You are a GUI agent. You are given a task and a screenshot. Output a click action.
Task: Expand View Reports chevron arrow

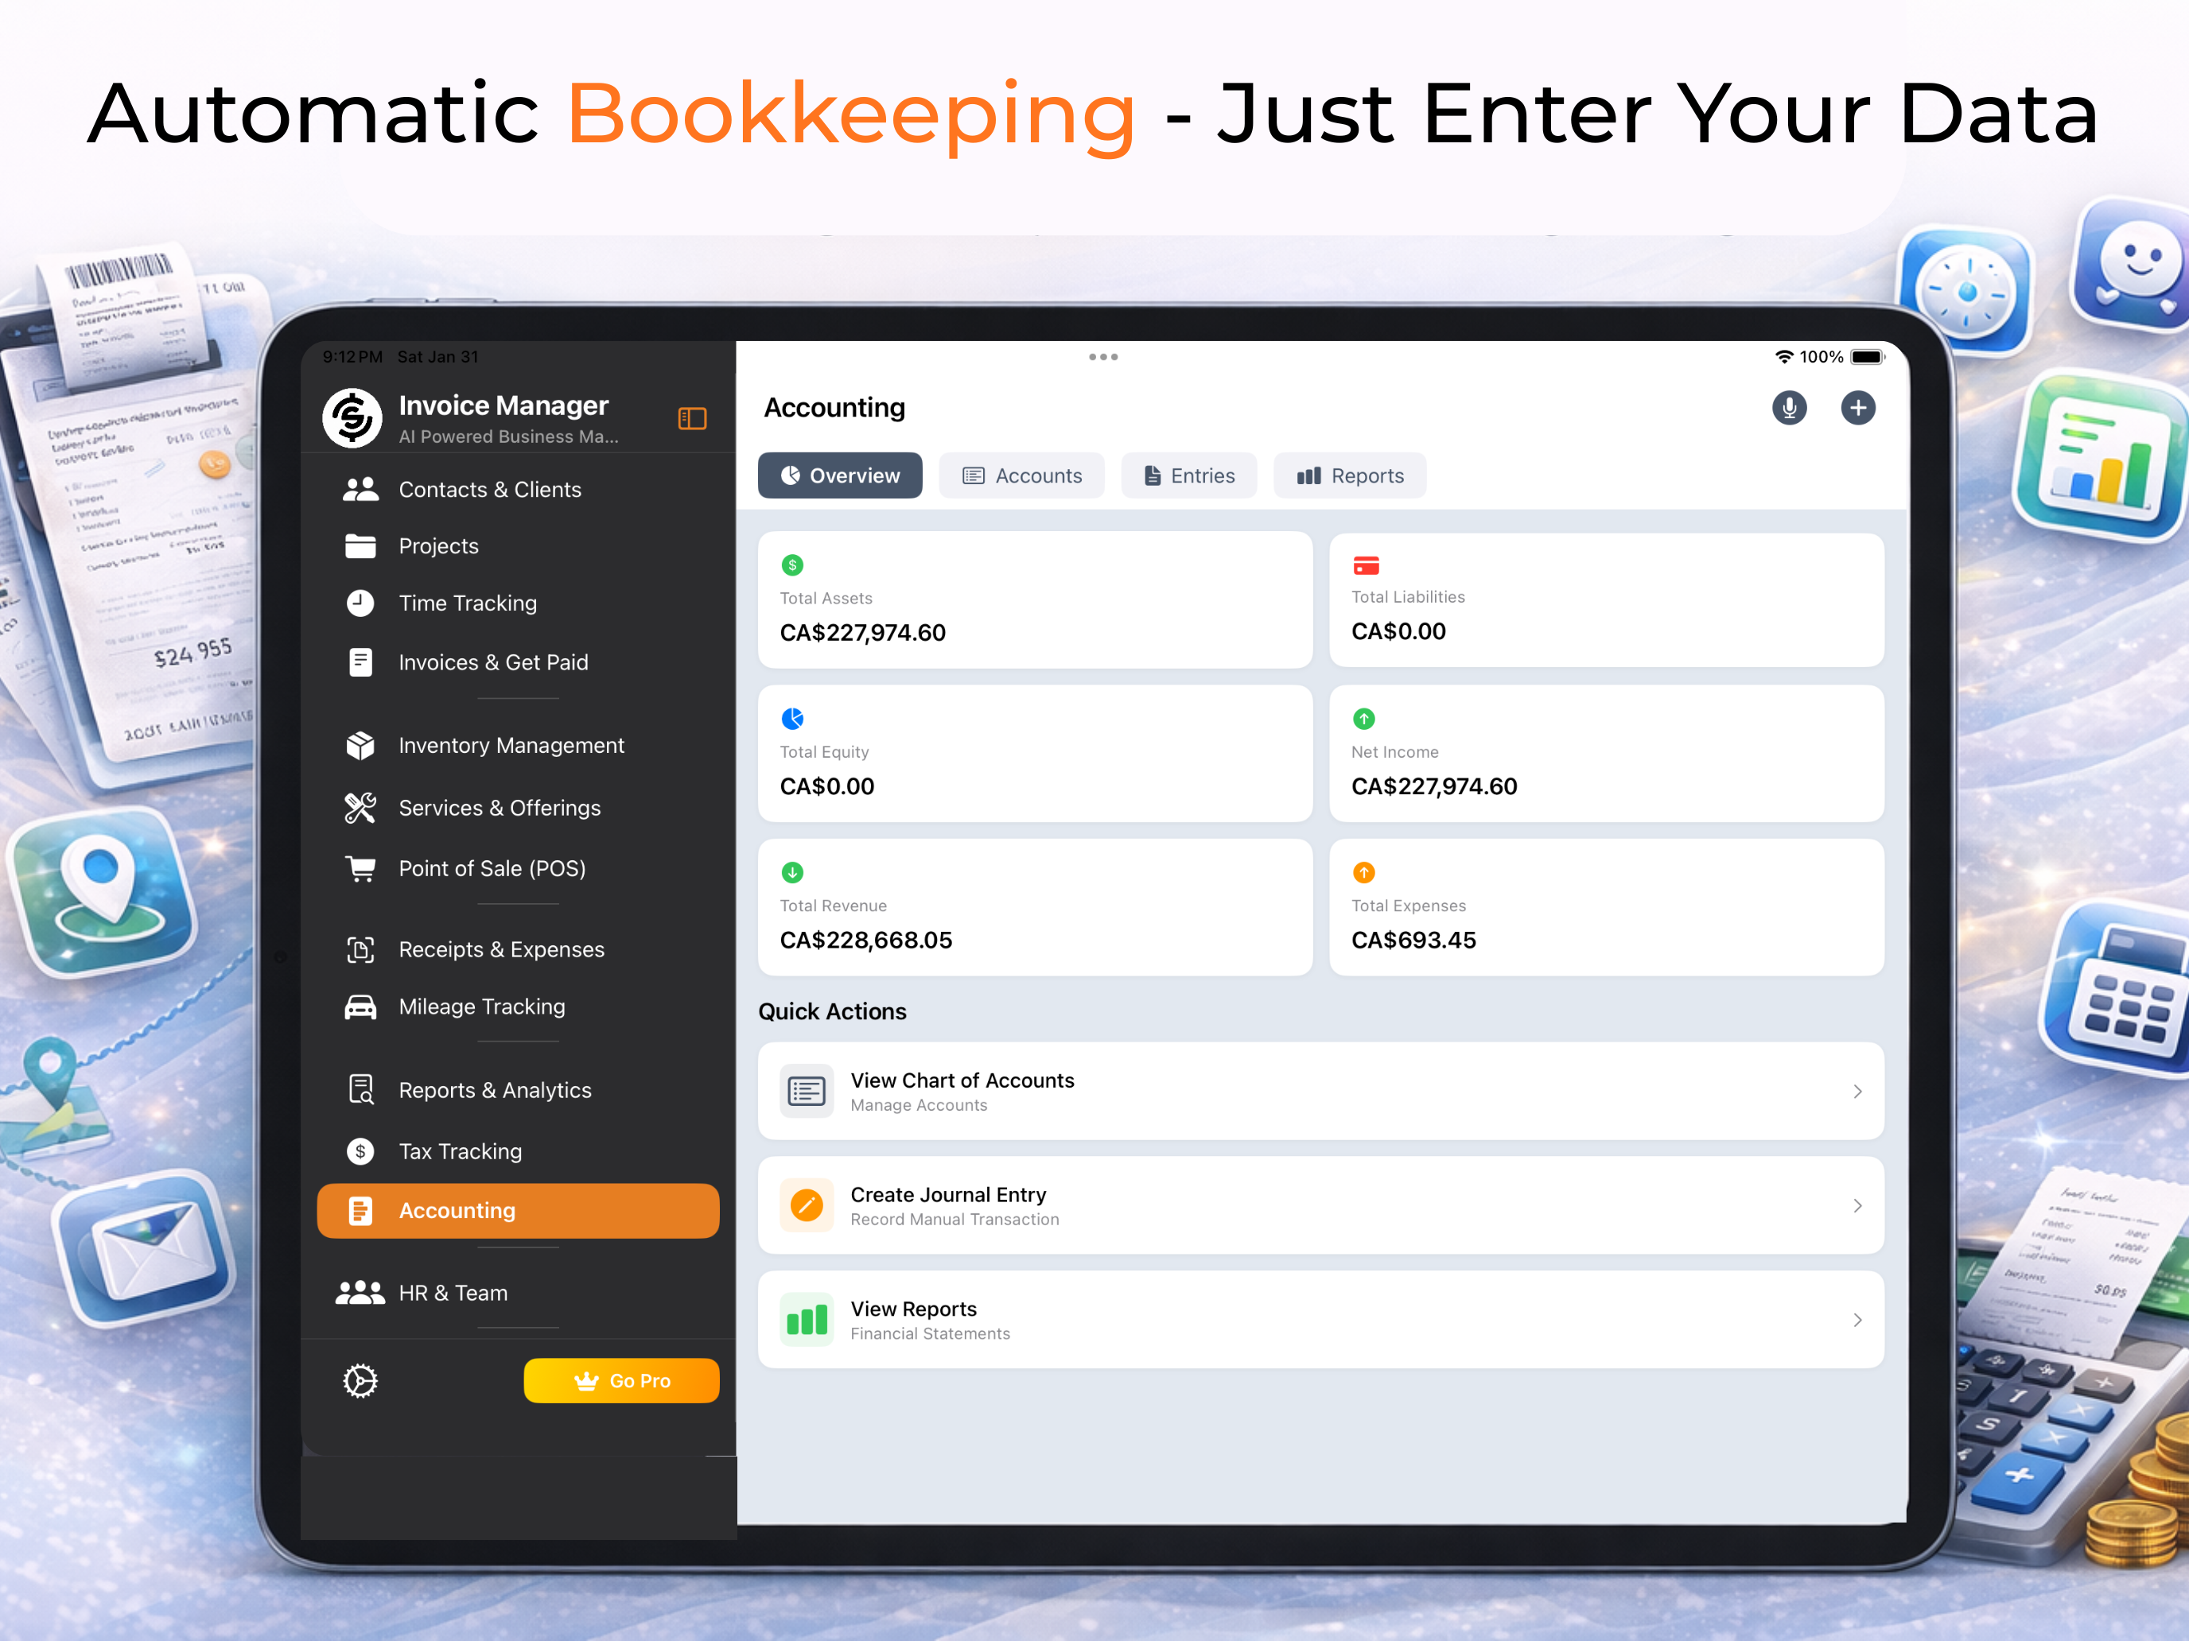pos(1857,1320)
